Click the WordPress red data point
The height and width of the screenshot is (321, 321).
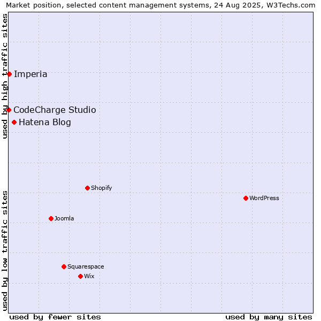pyautogui.click(x=246, y=198)
